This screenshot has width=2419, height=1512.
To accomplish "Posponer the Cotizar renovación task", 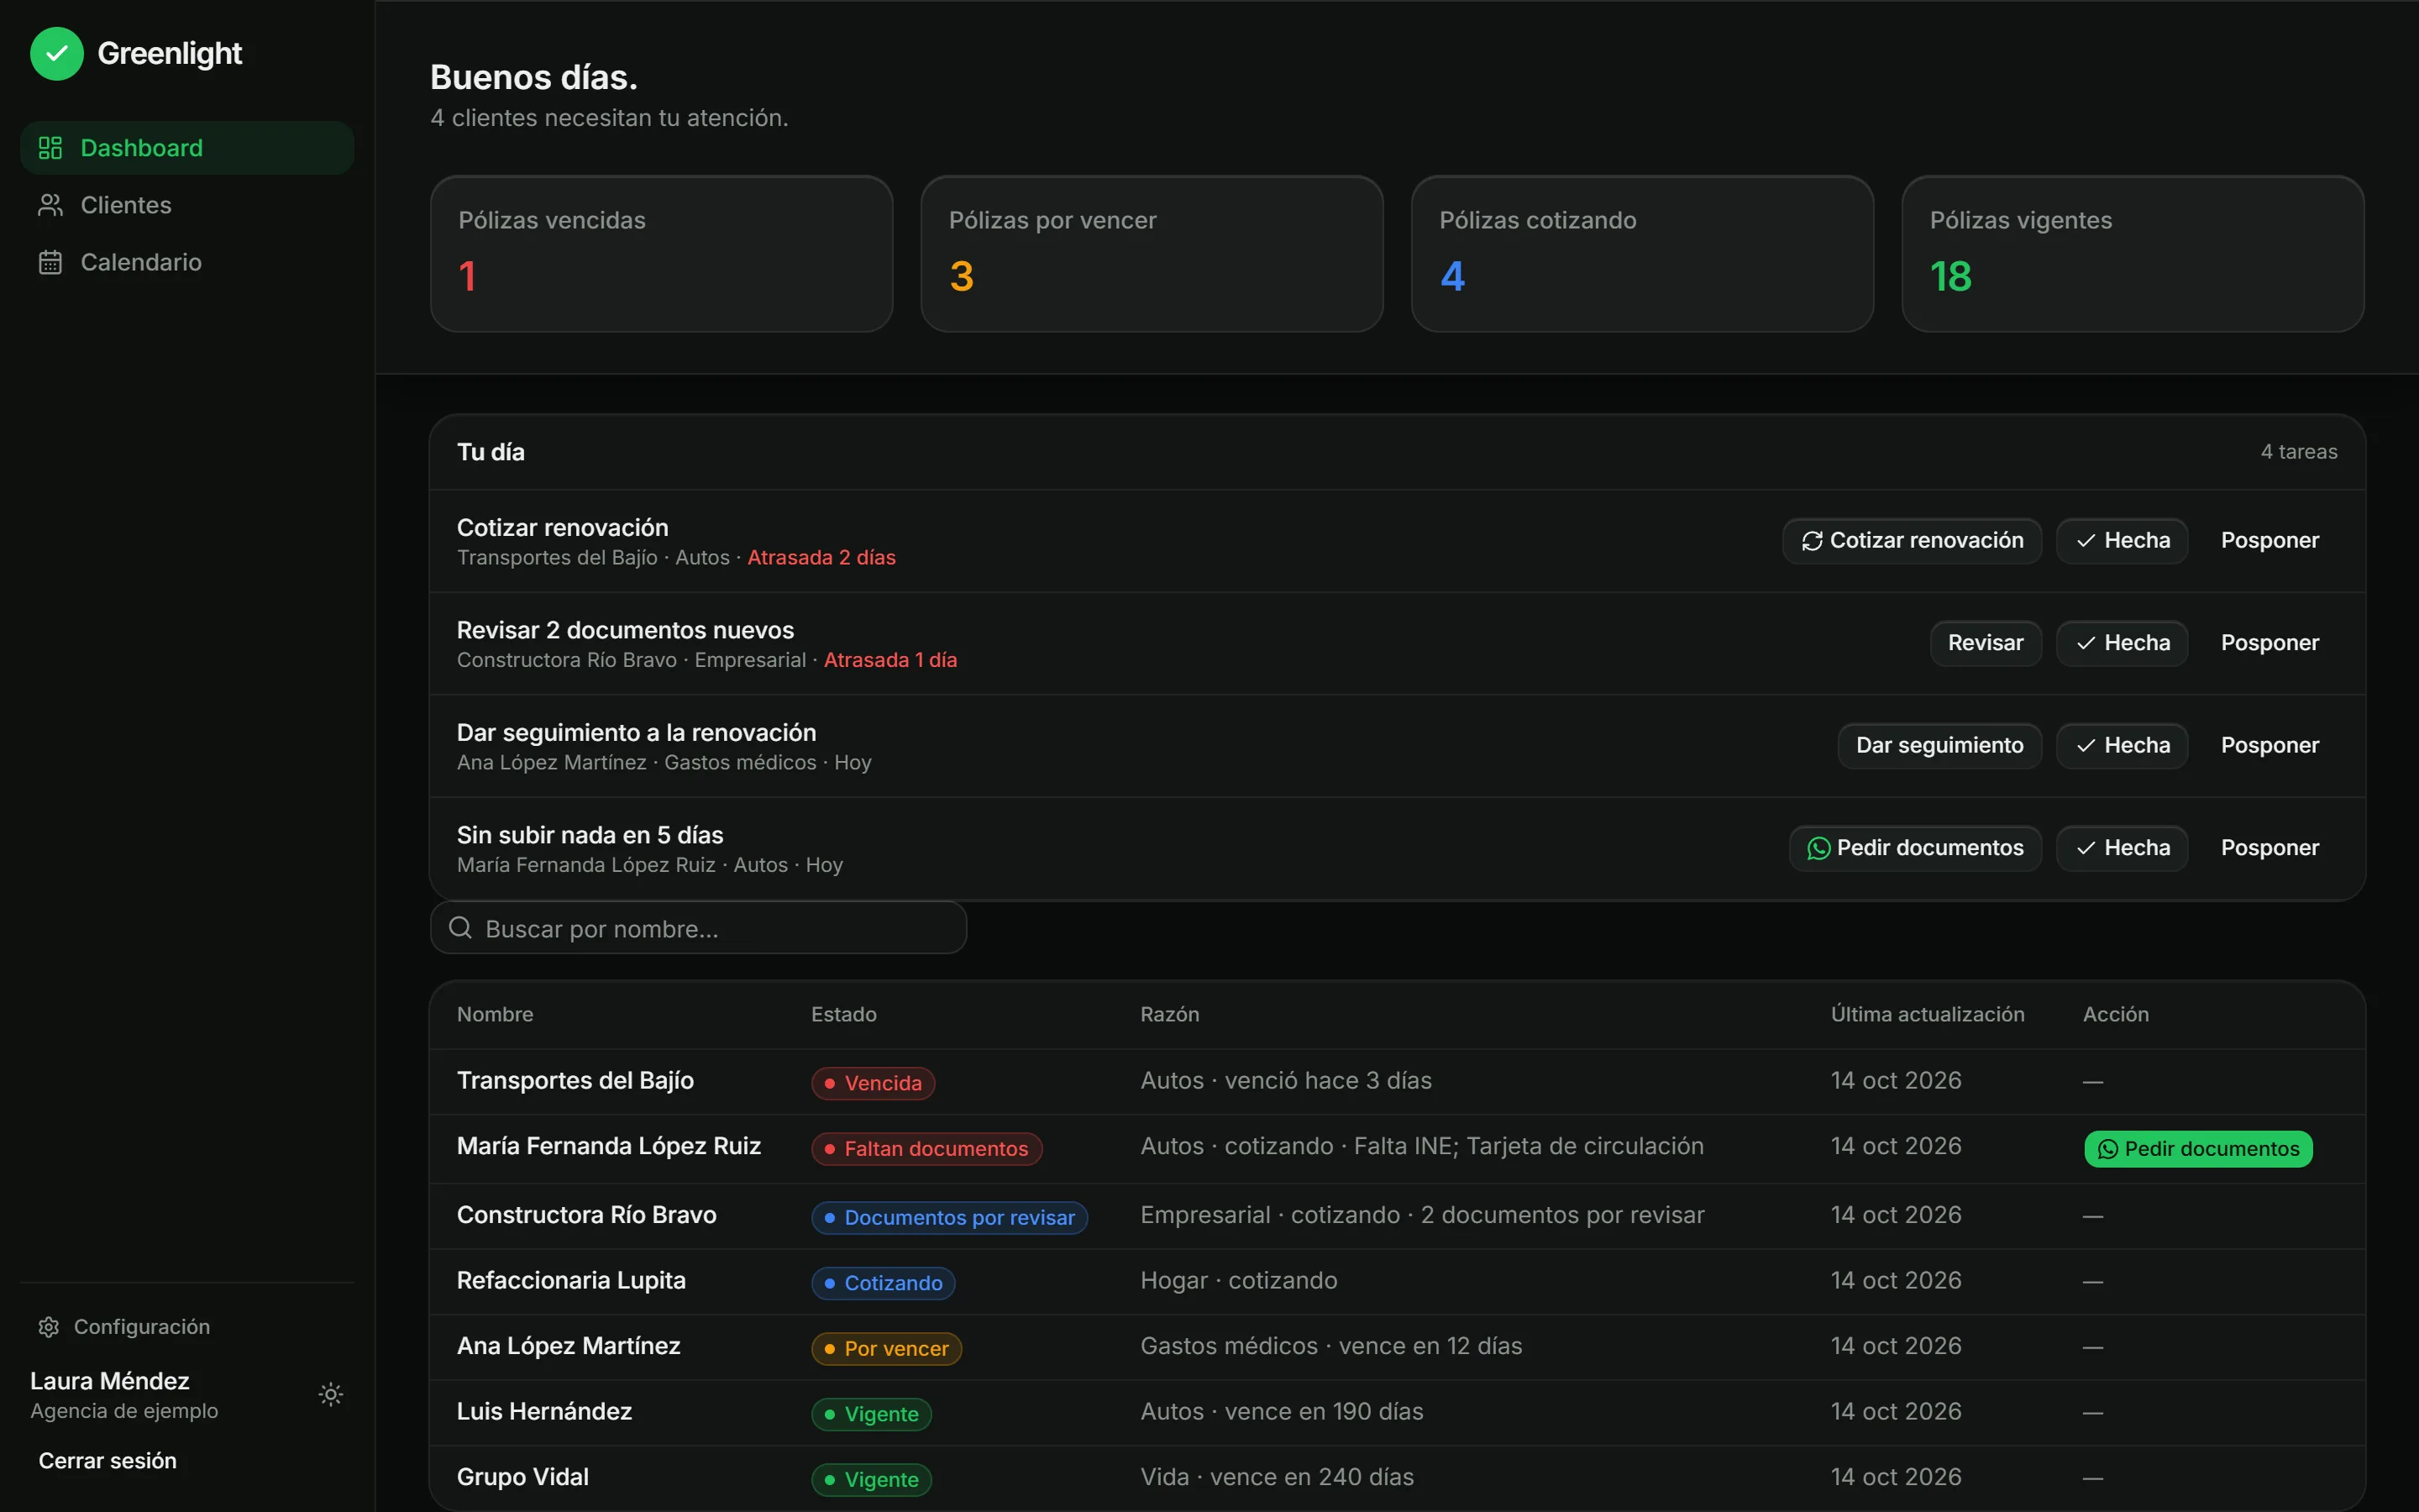I will pos(2269,541).
